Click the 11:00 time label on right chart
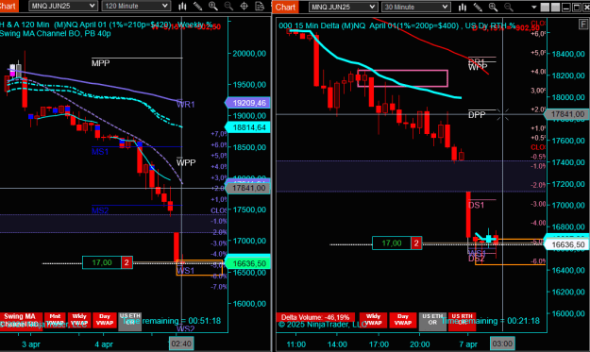Screen dimensions: 590x352 point(296,344)
